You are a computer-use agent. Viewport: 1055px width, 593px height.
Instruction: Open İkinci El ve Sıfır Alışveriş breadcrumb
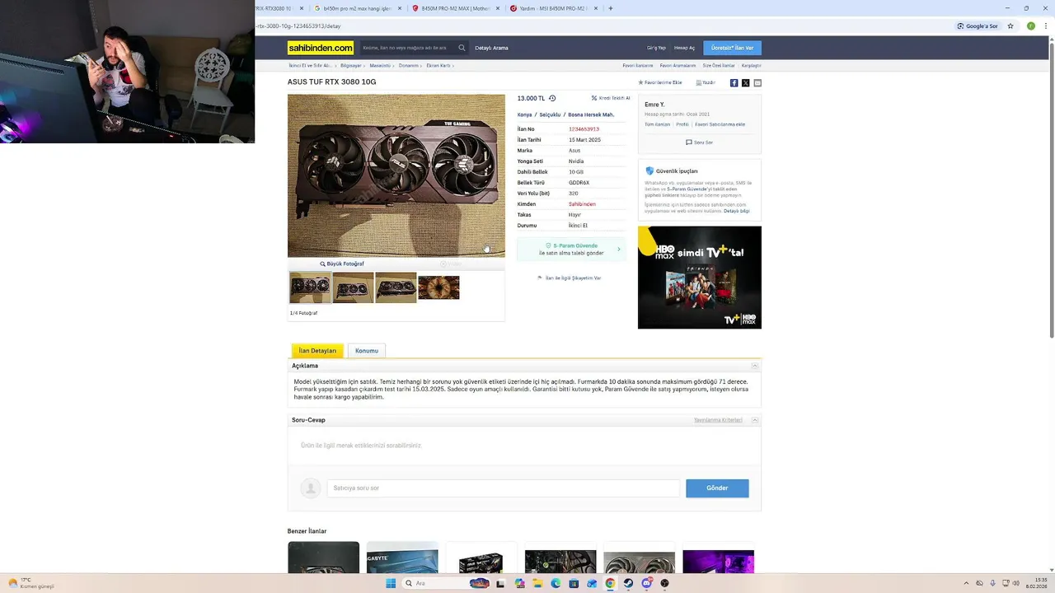coord(310,65)
